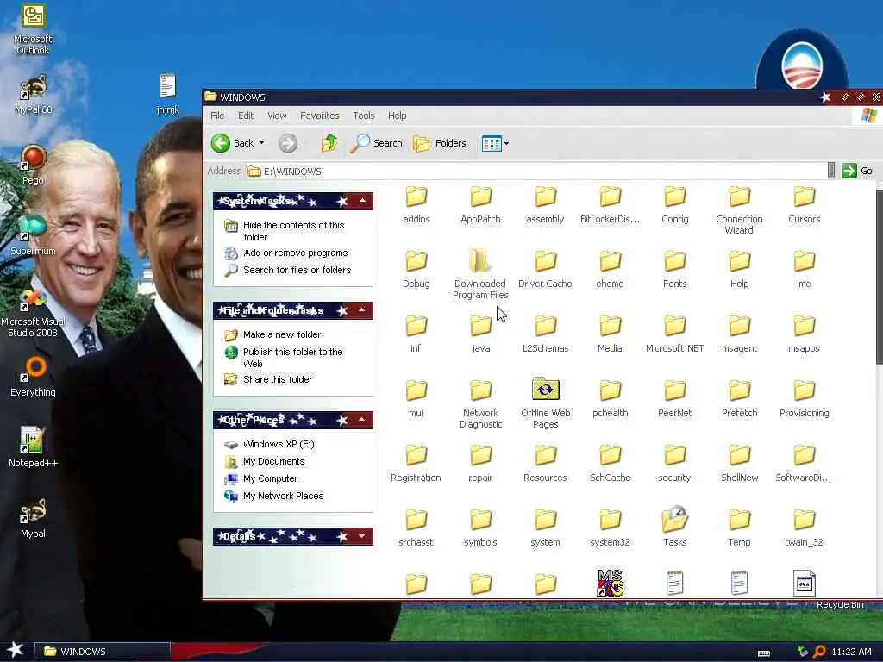Open the Search toolbar button
Screen dimensions: 883x662
pos(376,143)
